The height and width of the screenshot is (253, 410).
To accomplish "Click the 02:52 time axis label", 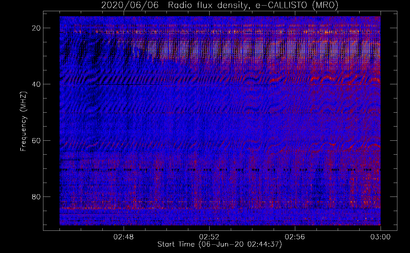I will [209, 237].
